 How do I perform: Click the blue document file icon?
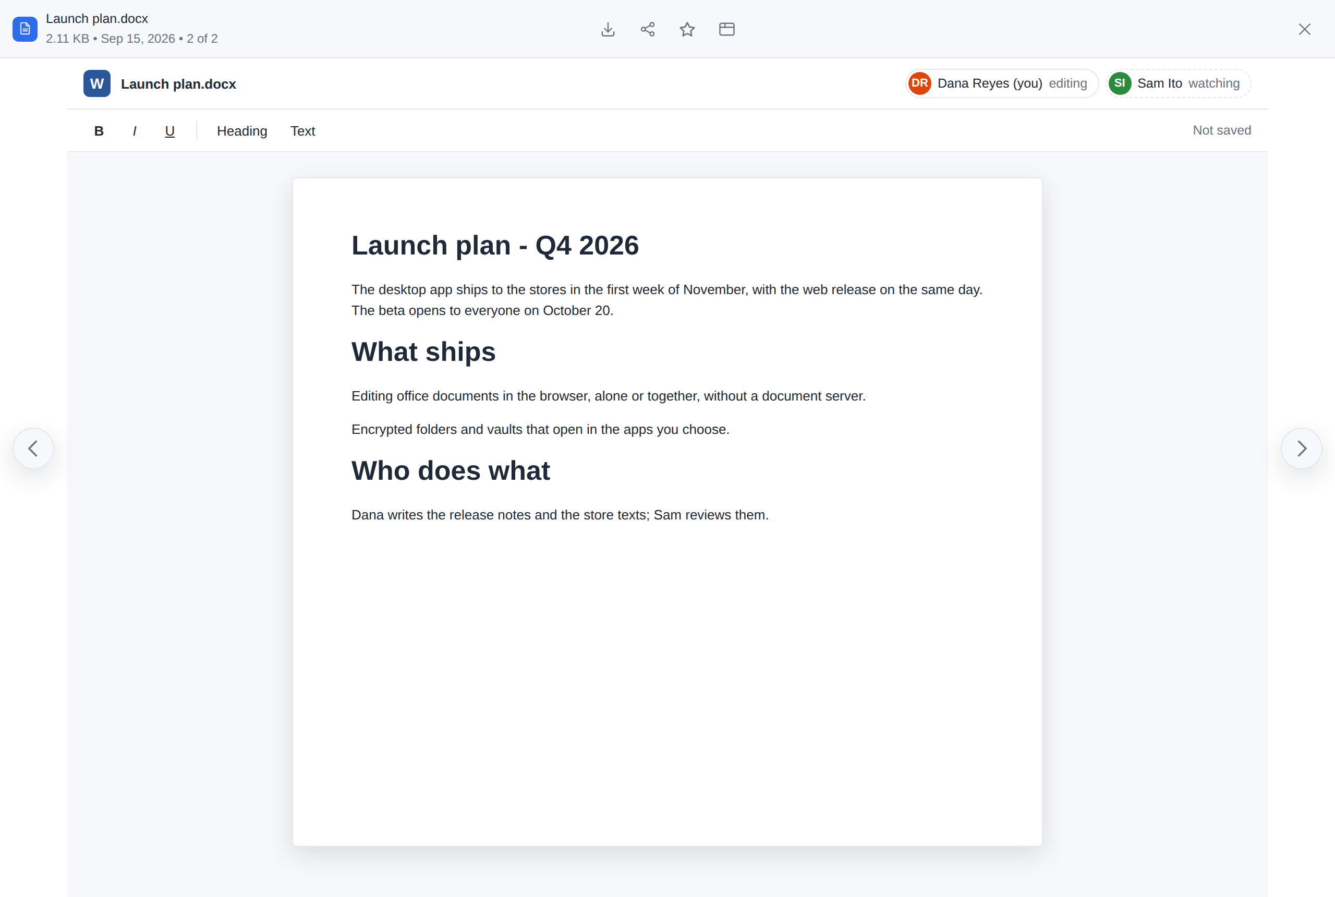[x=25, y=29]
